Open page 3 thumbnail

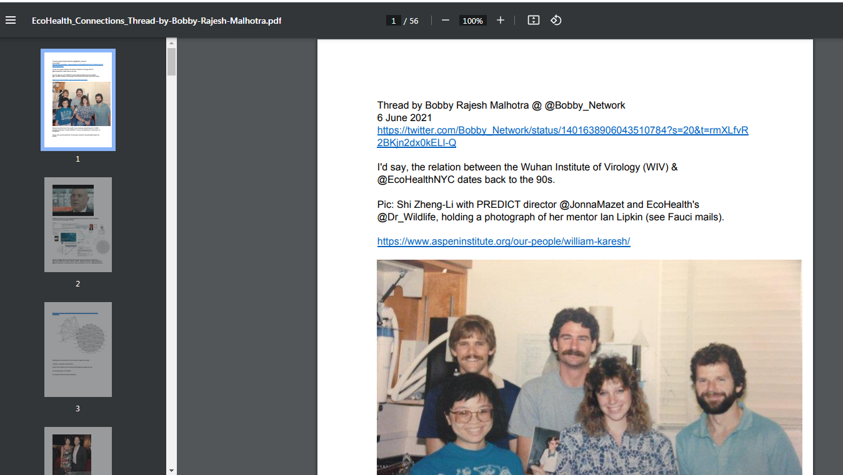click(x=78, y=350)
